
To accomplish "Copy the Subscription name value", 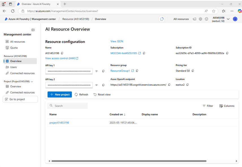I will pyautogui.click(x=144, y=53).
